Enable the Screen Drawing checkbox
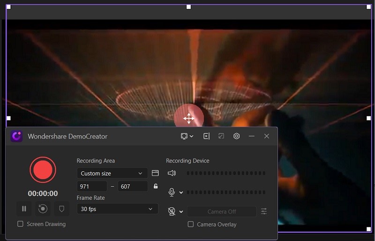Viewport: 375px width, 241px height. pos(20,224)
